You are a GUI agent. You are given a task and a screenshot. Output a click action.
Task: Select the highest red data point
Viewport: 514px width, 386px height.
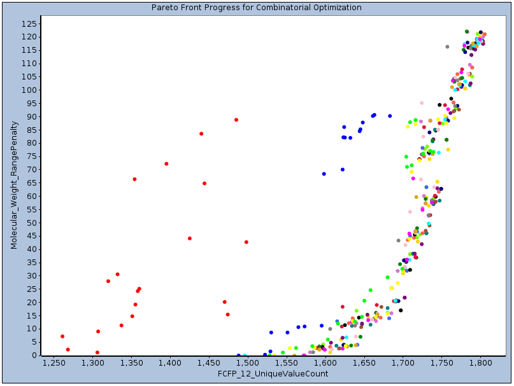(x=236, y=120)
